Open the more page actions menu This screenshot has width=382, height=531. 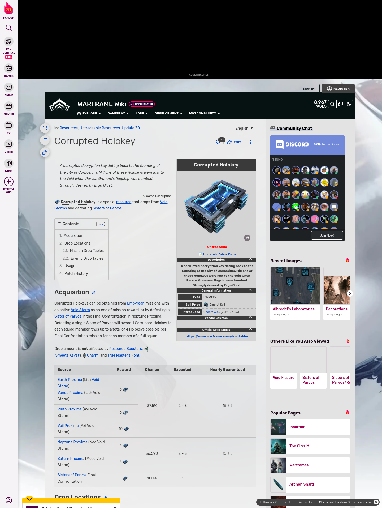[x=250, y=142]
